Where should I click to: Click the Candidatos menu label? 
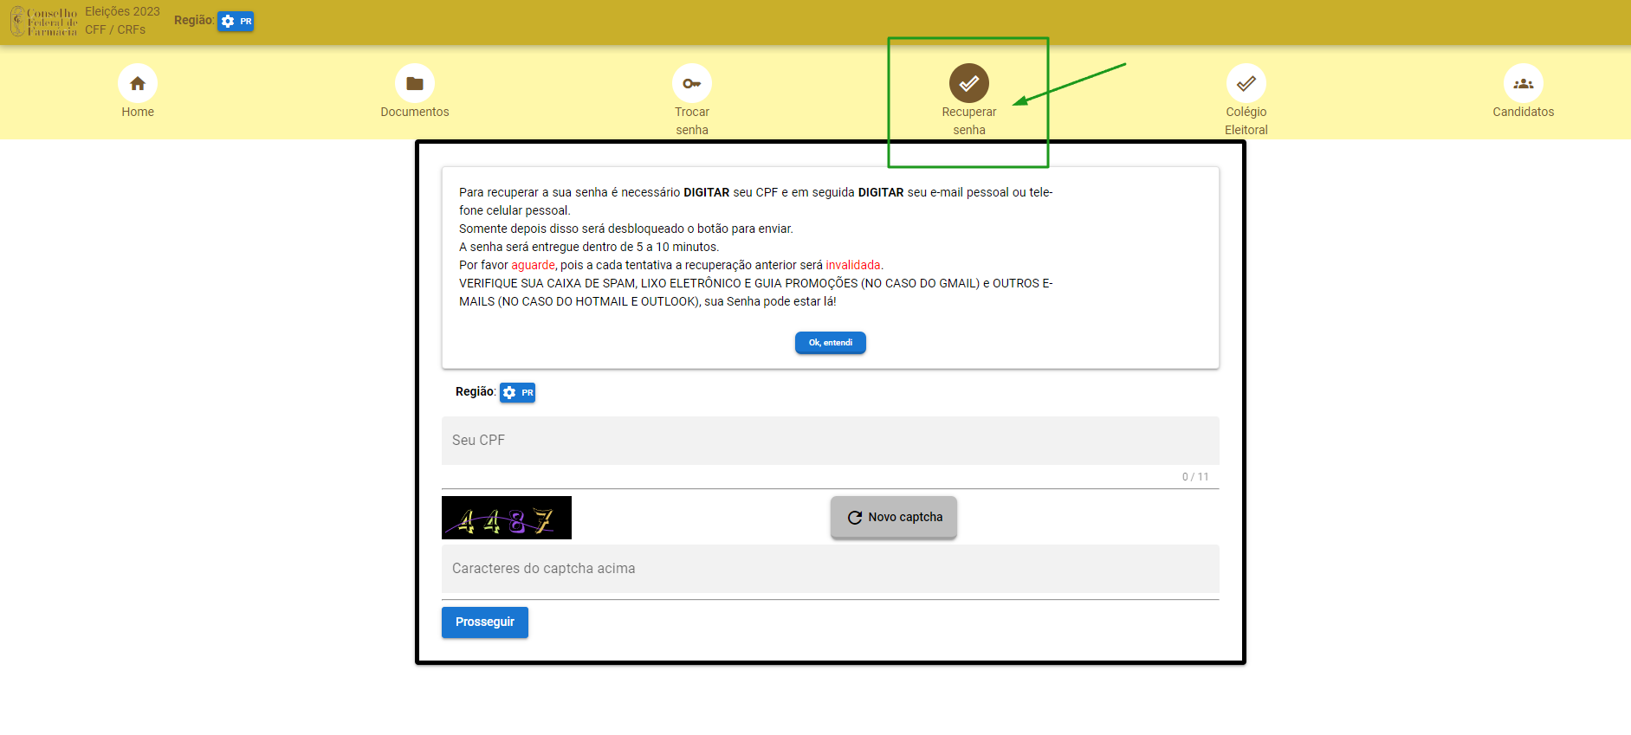tap(1523, 113)
